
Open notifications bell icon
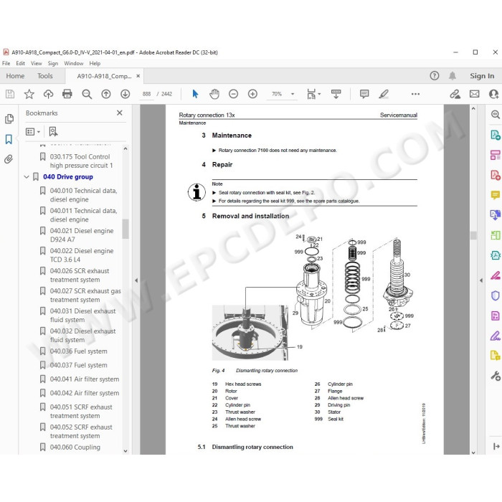pyautogui.click(x=452, y=76)
